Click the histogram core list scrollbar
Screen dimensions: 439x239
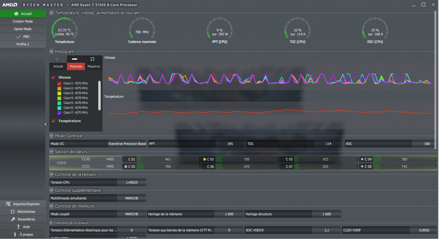[99, 96]
